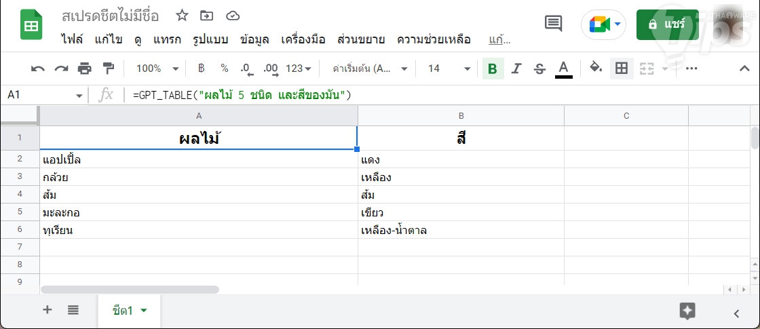Toggle bold formatting
The height and width of the screenshot is (329, 760).
pos(493,69)
